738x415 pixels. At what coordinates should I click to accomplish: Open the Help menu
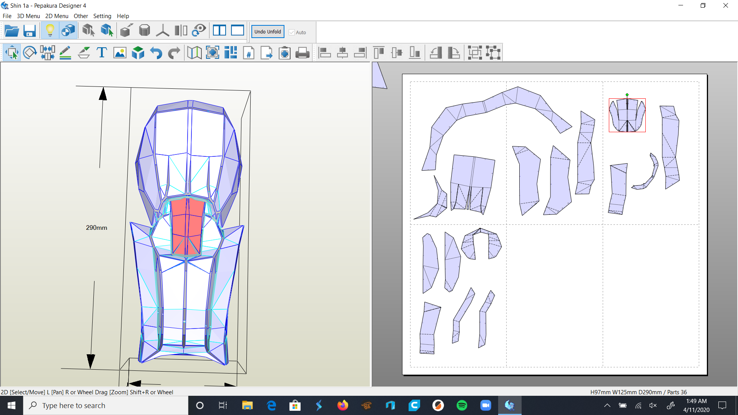pyautogui.click(x=123, y=16)
